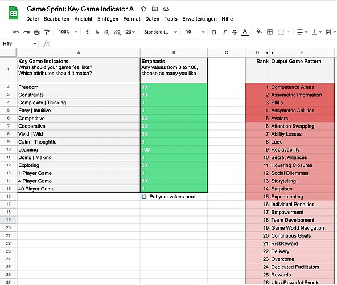Image resolution: width=337 pixels, height=285 pixels.
Task: Select the 'Competence Areas' pattern cell
Action: point(302,87)
